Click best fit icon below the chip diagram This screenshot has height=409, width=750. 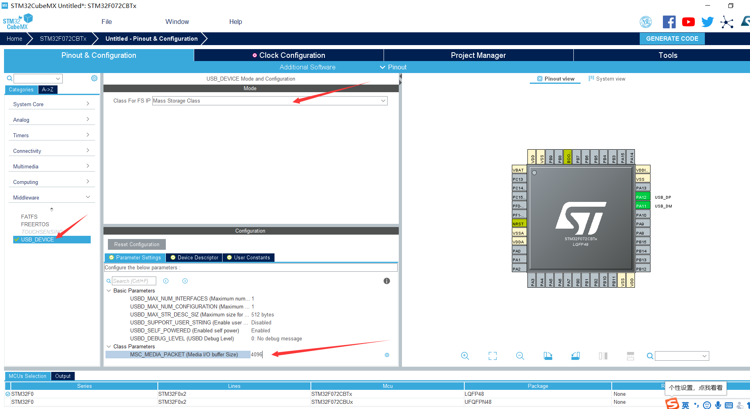point(493,356)
